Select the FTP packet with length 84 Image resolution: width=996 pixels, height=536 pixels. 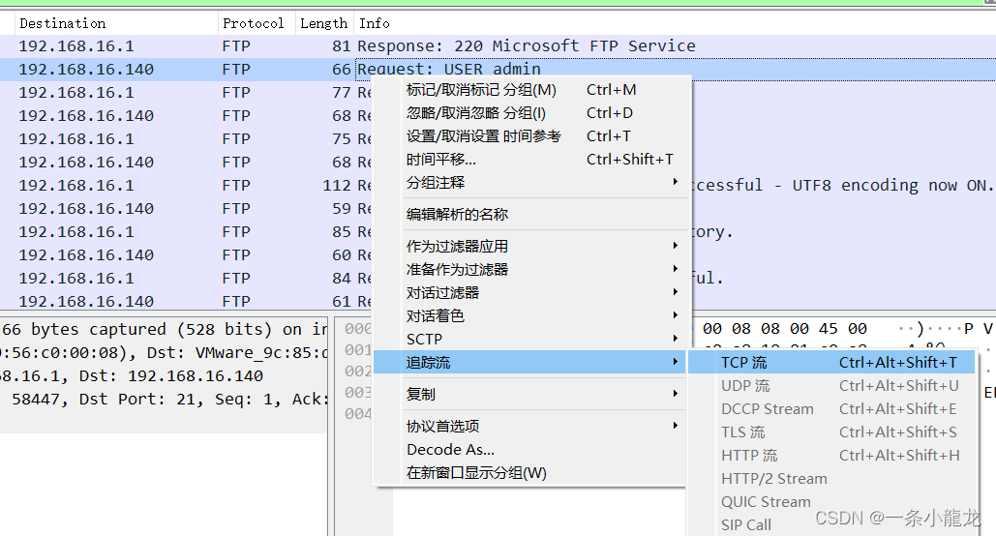[186, 279]
